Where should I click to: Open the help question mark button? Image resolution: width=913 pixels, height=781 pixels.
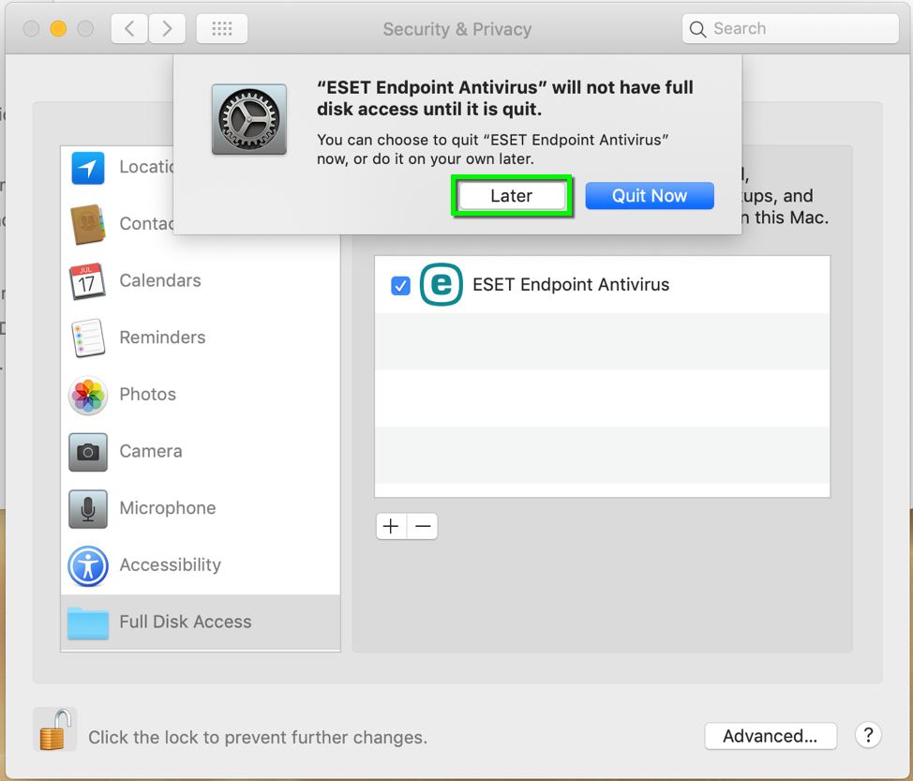pyautogui.click(x=868, y=736)
